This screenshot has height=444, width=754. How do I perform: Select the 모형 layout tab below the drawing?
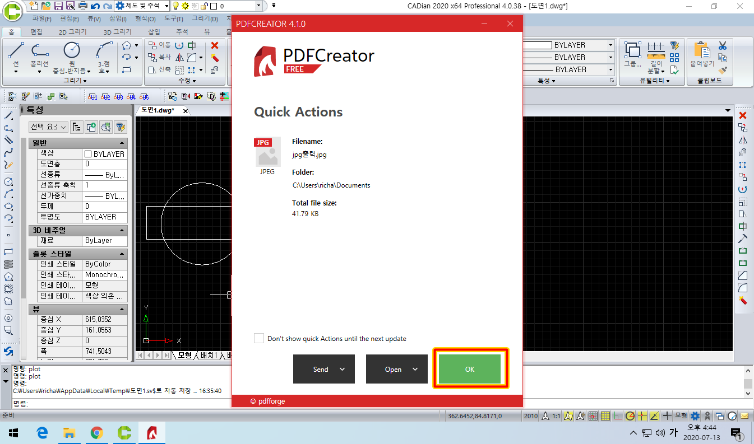tap(186, 355)
